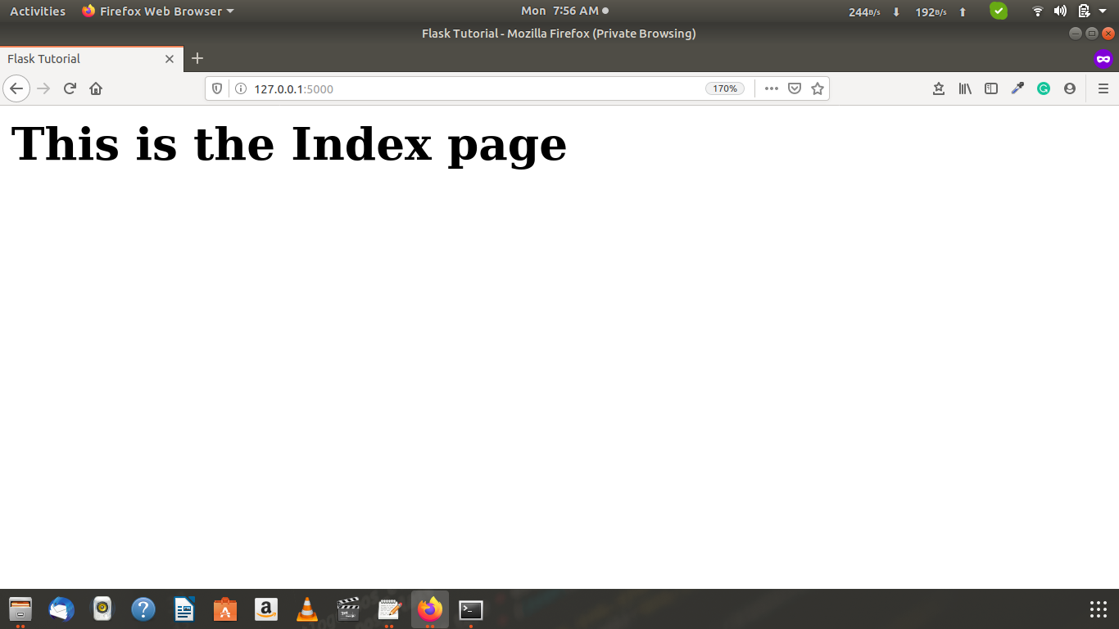This screenshot has height=629, width=1119.
Task: Bookmark this page with the address bar star
Action: pos(817,88)
